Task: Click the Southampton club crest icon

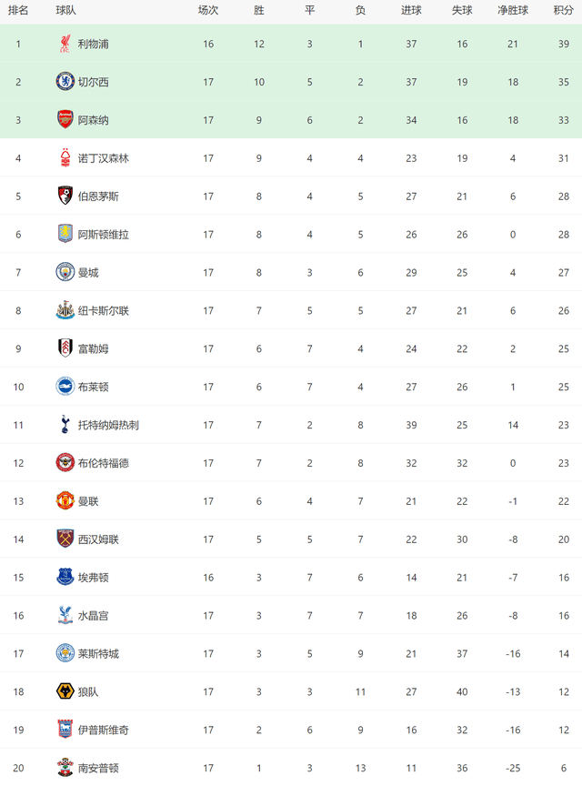Action: point(65,767)
